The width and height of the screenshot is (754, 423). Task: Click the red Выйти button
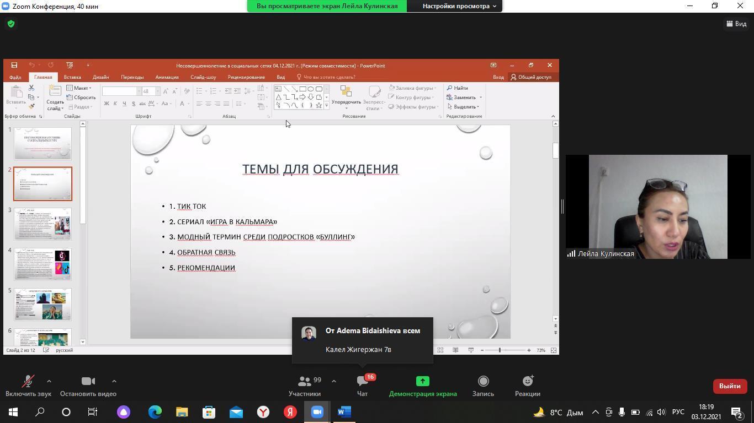pos(729,386)
